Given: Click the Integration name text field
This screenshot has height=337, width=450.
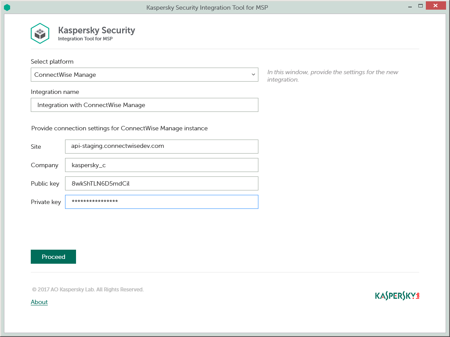Looking at the screenshot, I should pos(144,105).
